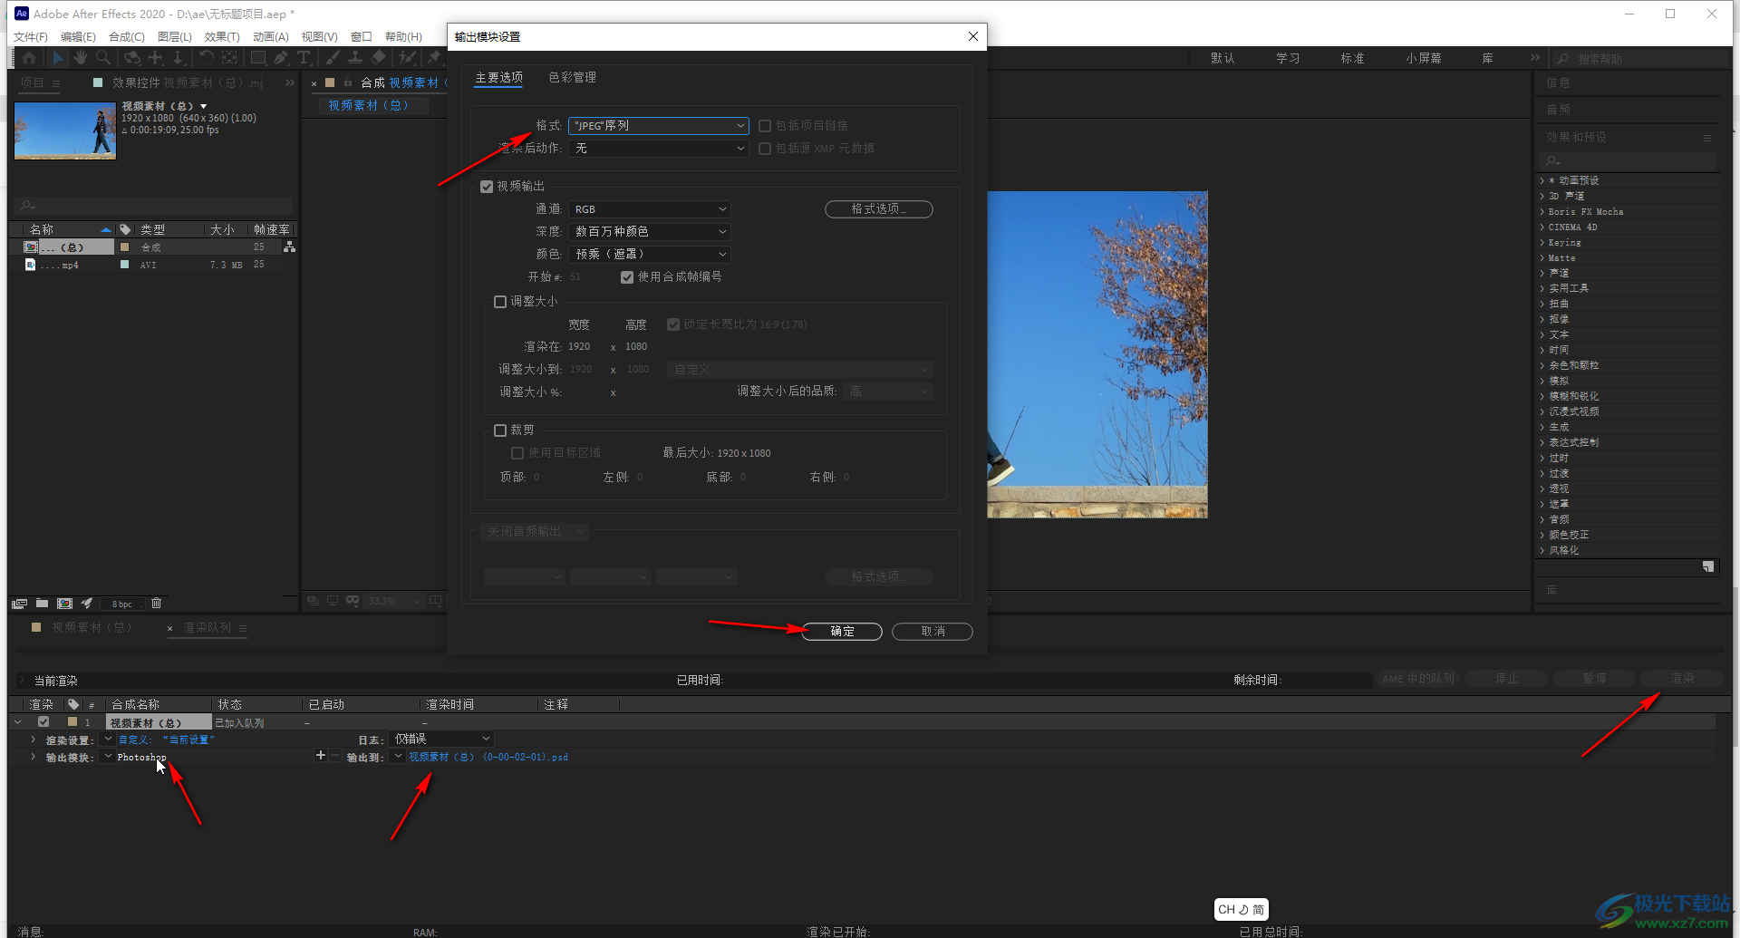This screenshot has height=938, width=1740.
Task: Open the 文件(F) menu
Action: pyautogui.click(x=30, y=37)
